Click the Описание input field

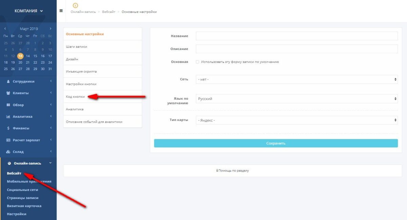[x=297, y=49]
